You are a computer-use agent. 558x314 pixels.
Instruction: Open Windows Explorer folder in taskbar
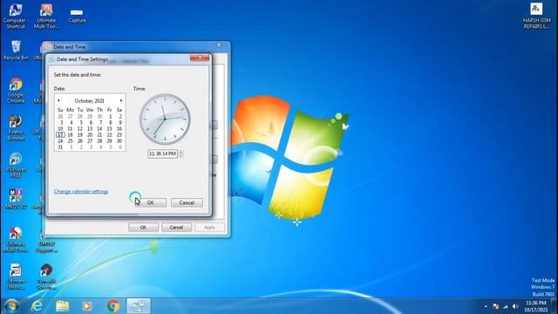(62, 306)
